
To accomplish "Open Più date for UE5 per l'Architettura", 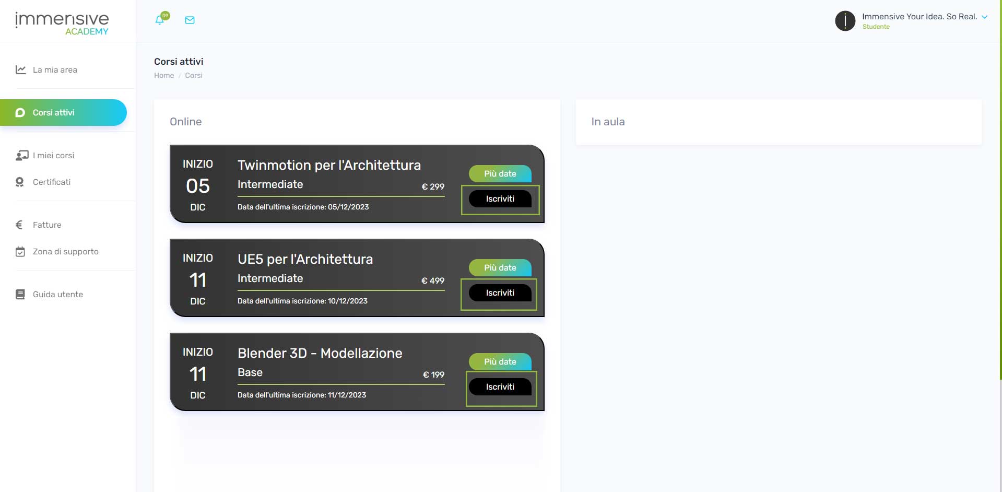I will [500, 267].
